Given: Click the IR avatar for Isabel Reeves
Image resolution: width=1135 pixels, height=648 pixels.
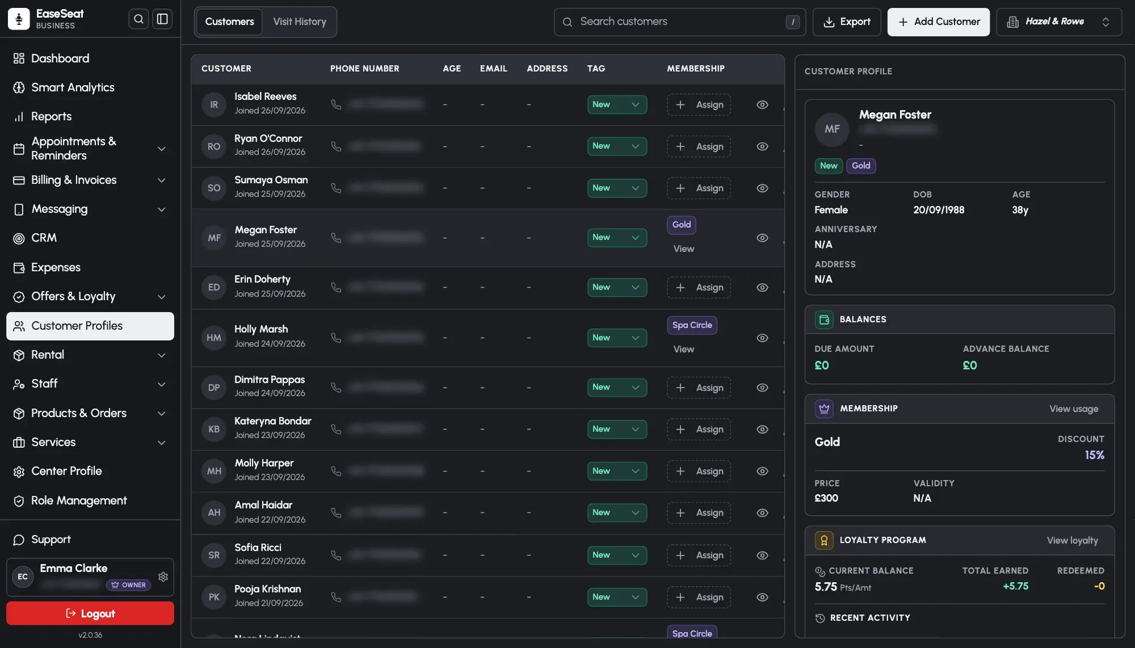Looking at the screenshot, I should 214,104.
